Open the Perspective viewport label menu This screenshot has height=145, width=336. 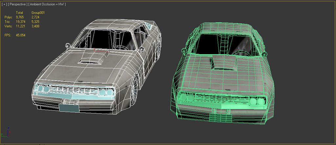18,4
